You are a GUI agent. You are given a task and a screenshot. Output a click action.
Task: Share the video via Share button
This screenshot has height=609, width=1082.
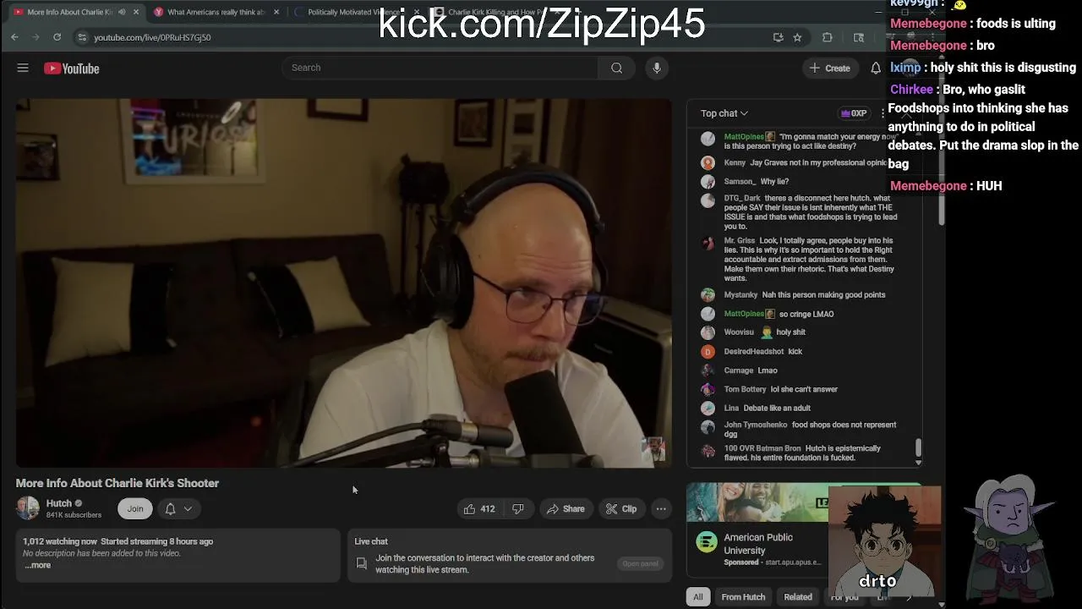[566, 508]
